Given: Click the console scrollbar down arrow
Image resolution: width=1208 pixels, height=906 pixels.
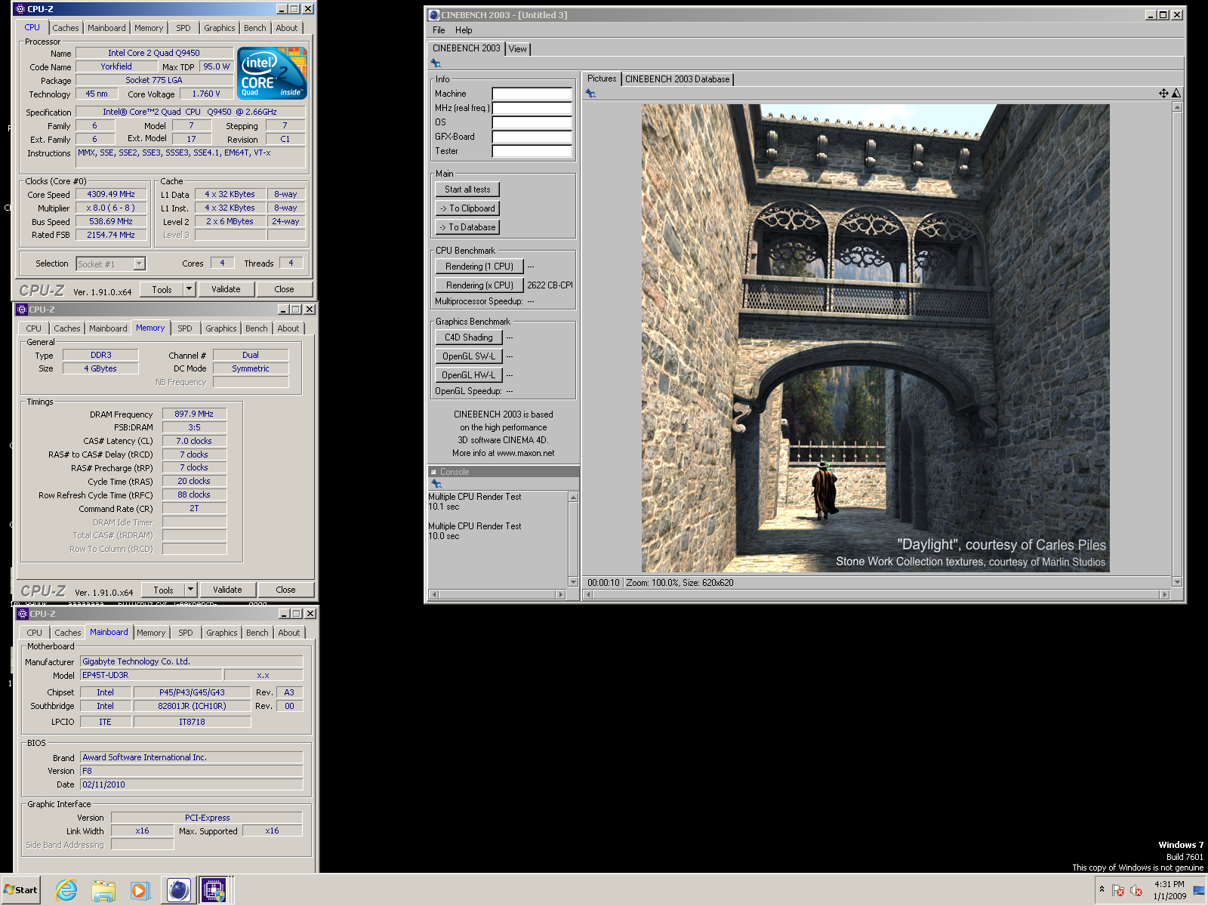Looking at the screenshot, I should [x=573, y=581].
